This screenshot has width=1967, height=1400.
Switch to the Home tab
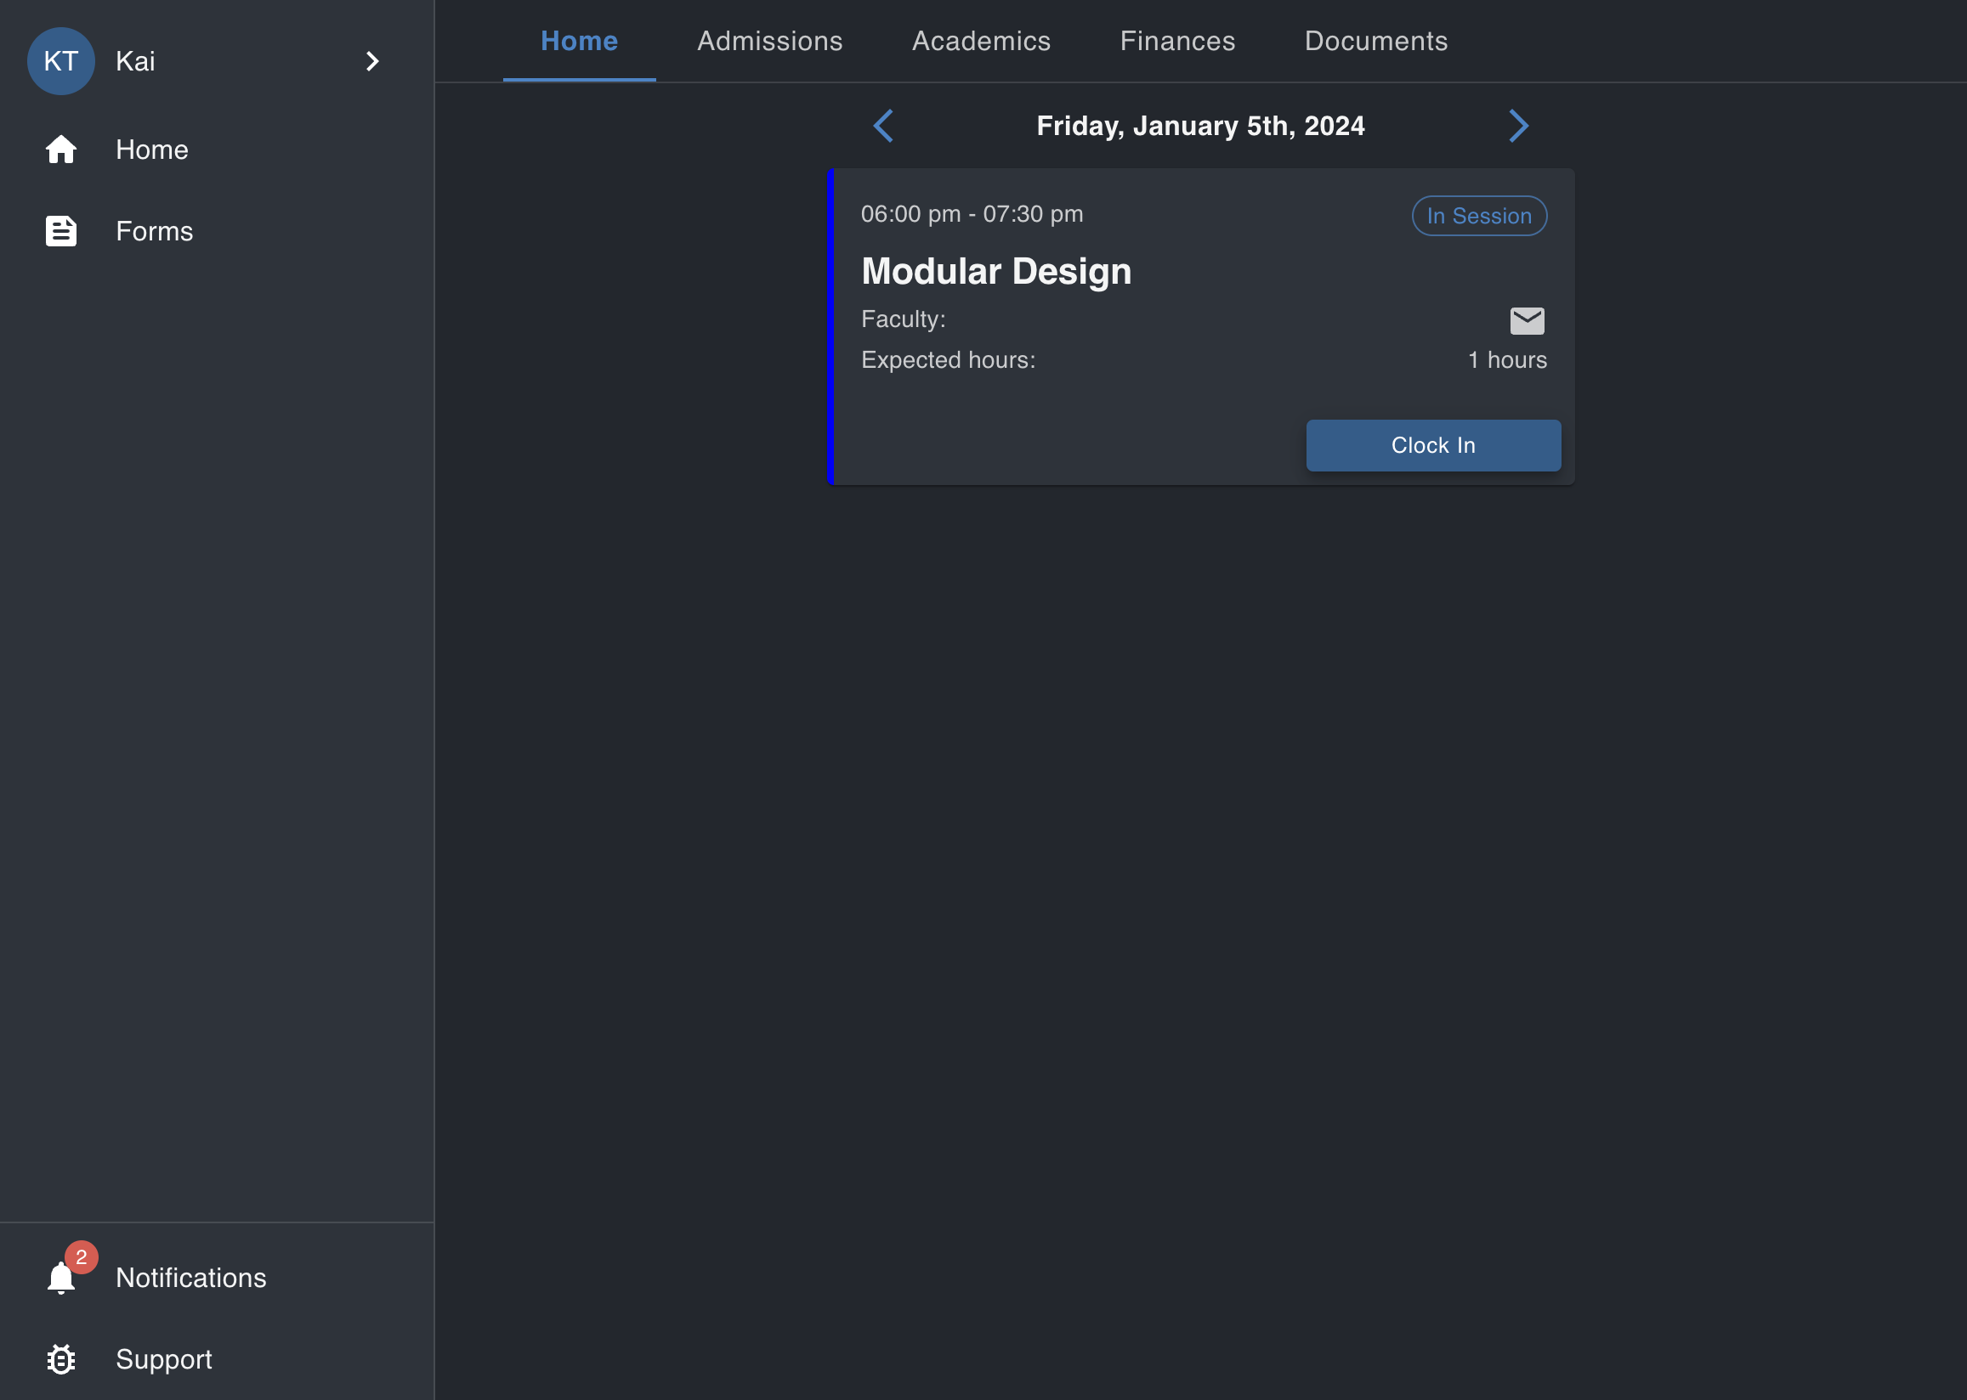point(580,42)
